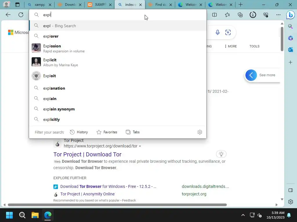Filter search by History
Screen dimensions: 297x222
(79, 132)
